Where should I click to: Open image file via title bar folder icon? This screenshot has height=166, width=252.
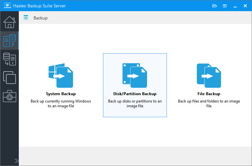(215, 6)
